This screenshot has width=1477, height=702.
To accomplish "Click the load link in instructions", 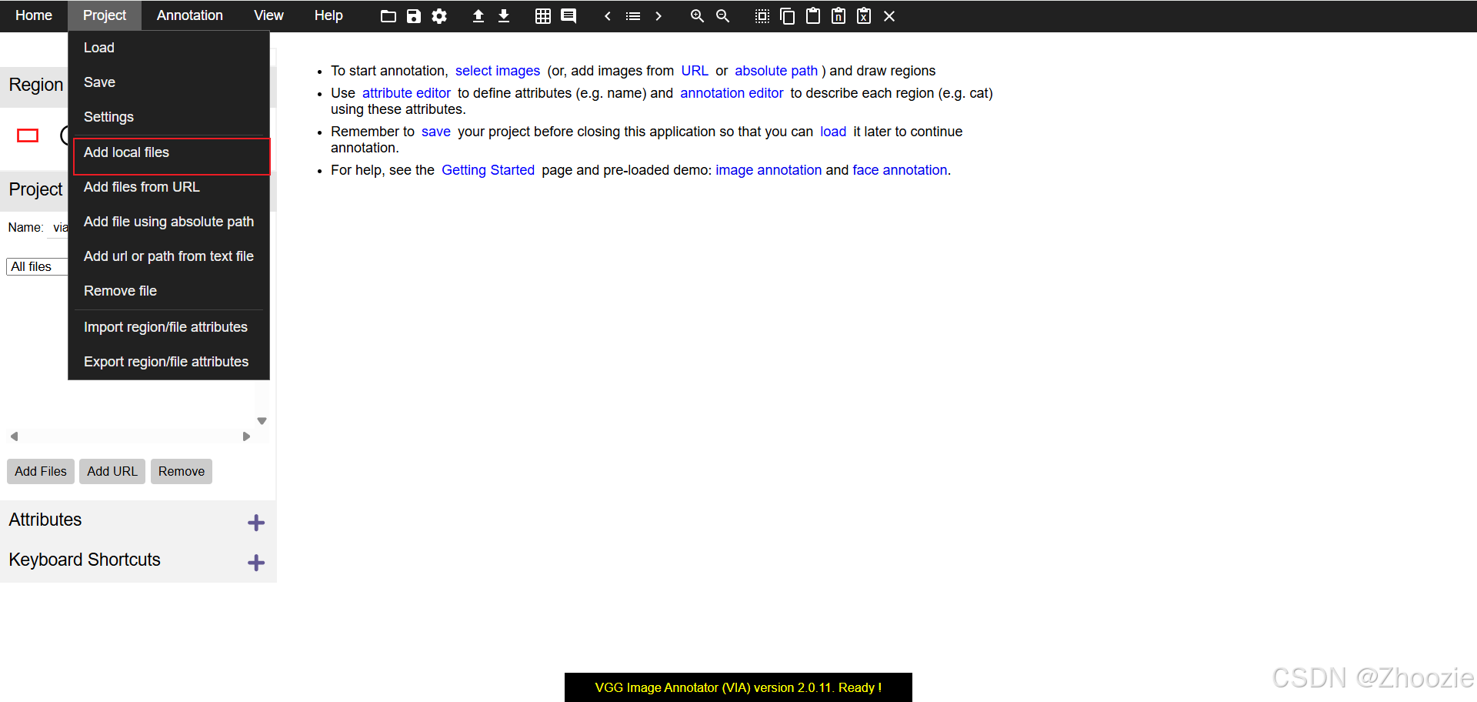I will pos(833,132).
